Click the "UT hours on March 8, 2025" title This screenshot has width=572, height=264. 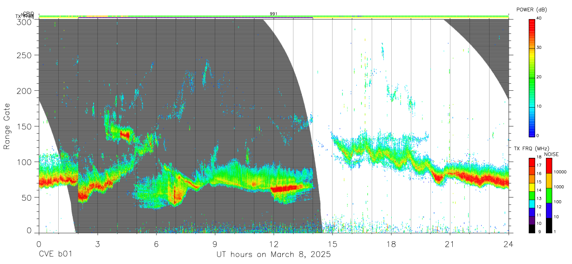[x=273, y=255]
